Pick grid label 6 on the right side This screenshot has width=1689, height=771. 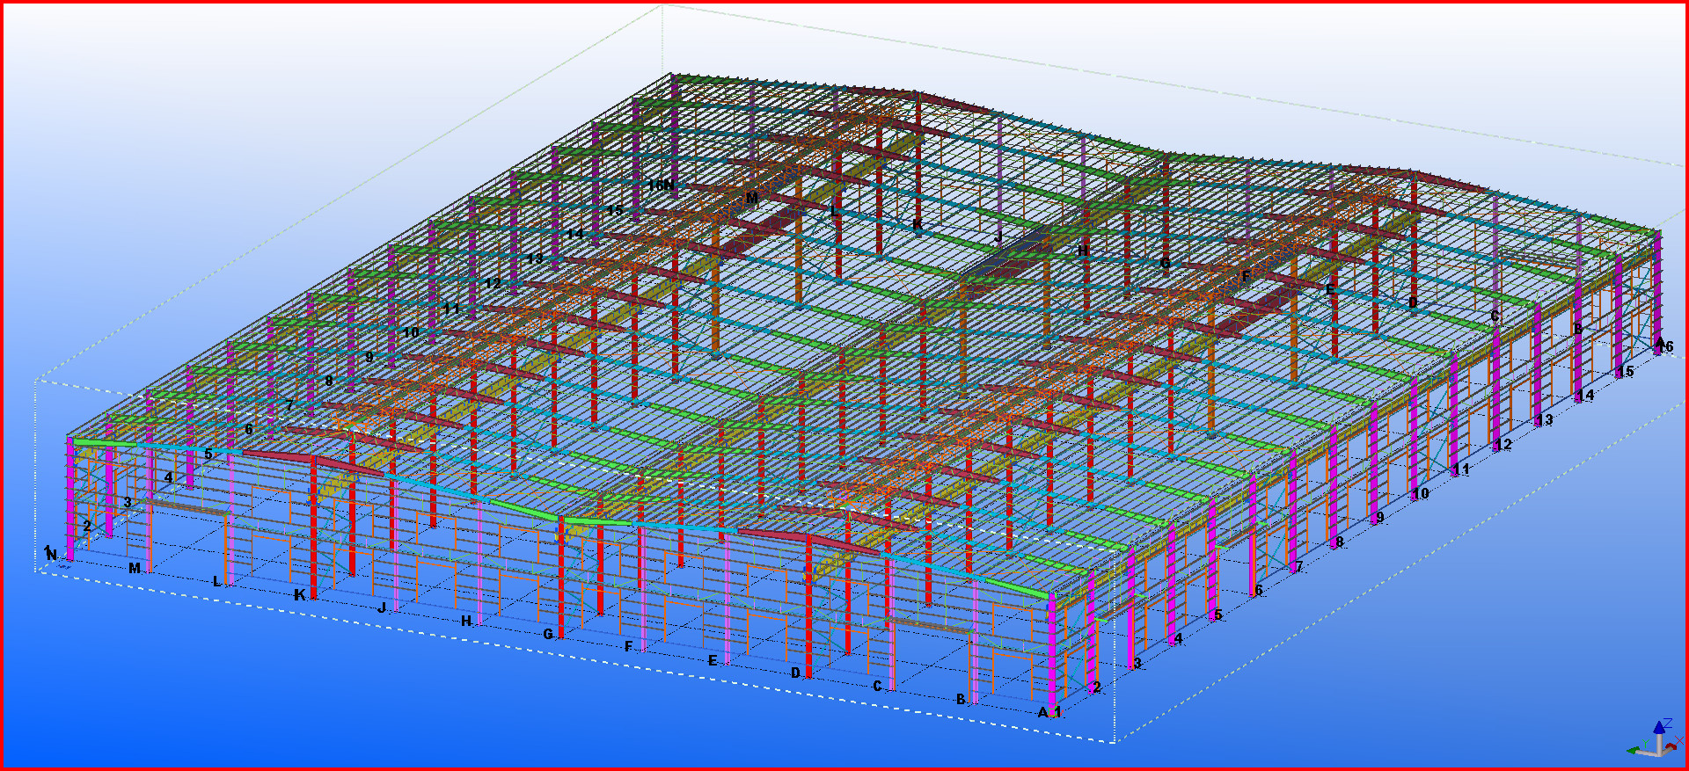pyautogui.click(x=1258, y=590)
